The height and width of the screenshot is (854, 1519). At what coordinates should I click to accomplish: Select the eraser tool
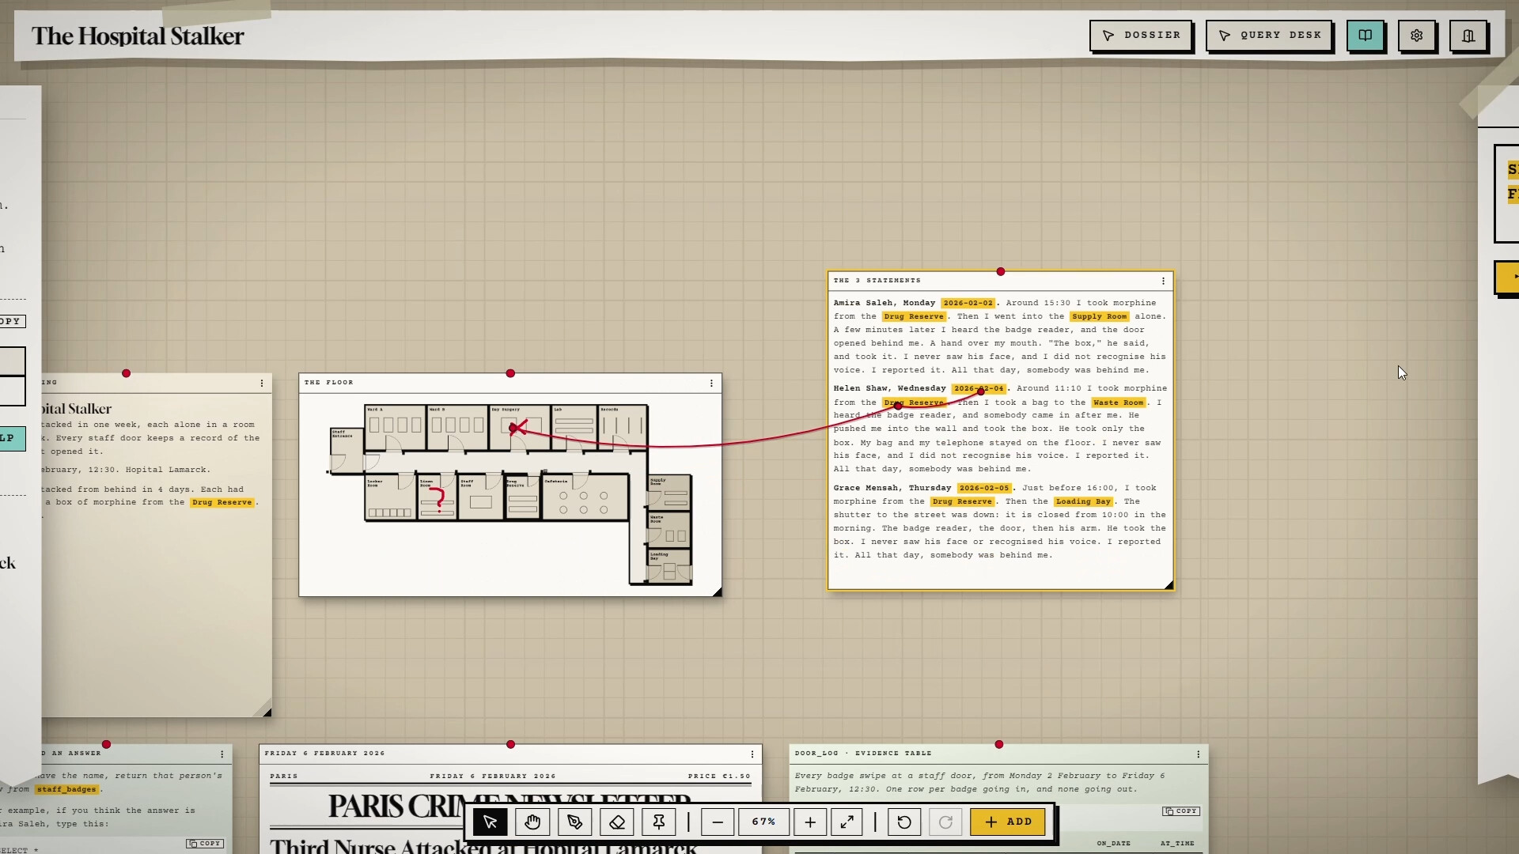[617, 822]
